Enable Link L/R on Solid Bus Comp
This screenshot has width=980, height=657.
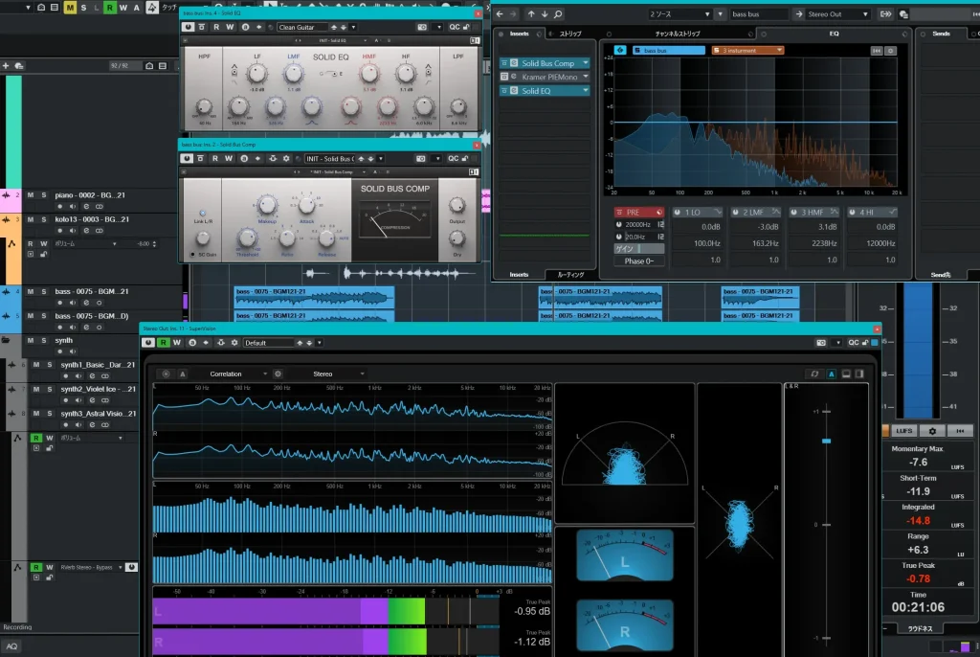(x=202, y=213)
